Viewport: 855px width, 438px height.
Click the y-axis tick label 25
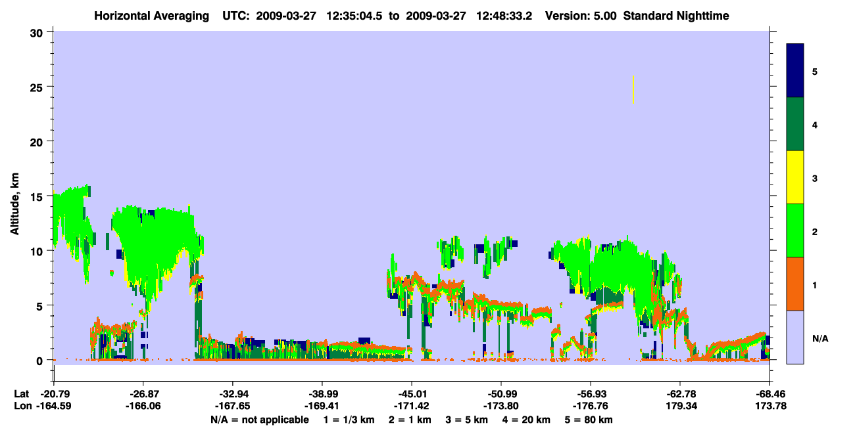click(38, 87)
